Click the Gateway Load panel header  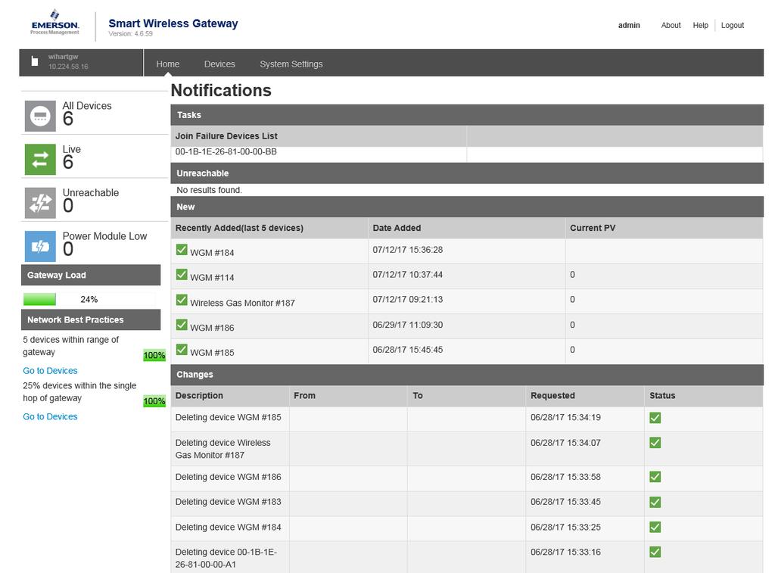91,275
